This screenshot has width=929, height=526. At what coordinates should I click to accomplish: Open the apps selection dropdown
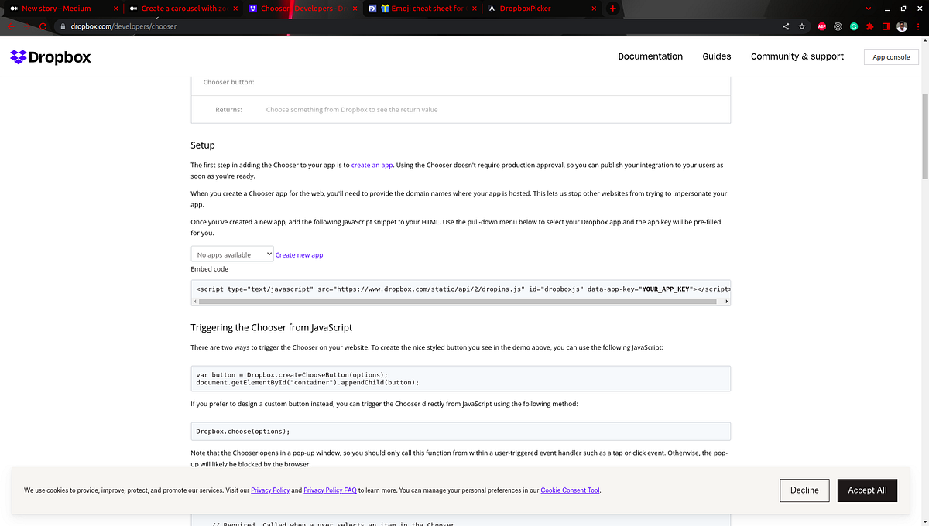click(232, 253)
